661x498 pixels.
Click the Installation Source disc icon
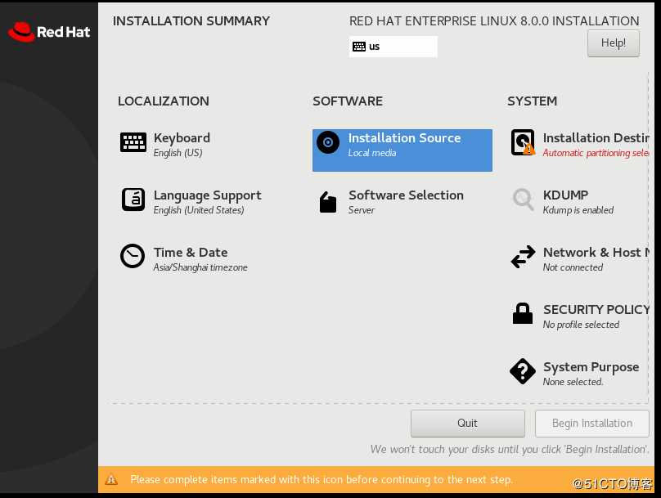coord(328,142)
